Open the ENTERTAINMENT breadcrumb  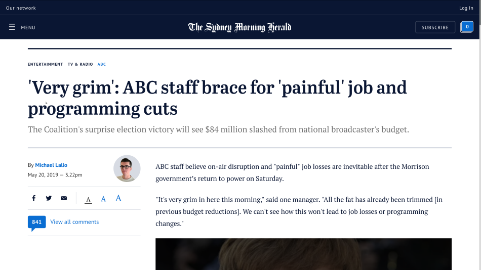(x=46, y=64)
